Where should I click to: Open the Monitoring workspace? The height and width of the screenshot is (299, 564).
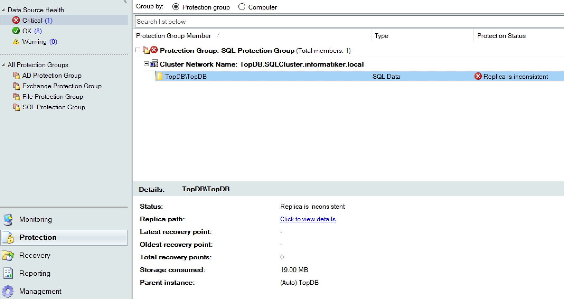point(64,219)
